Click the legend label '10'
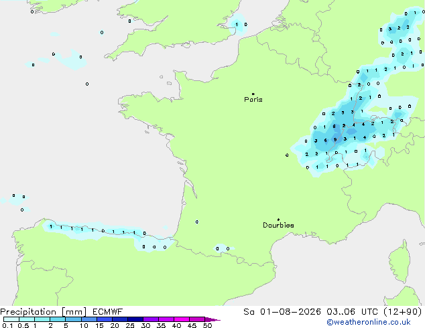This screenshot has width=425, height=328. (84, 325)
